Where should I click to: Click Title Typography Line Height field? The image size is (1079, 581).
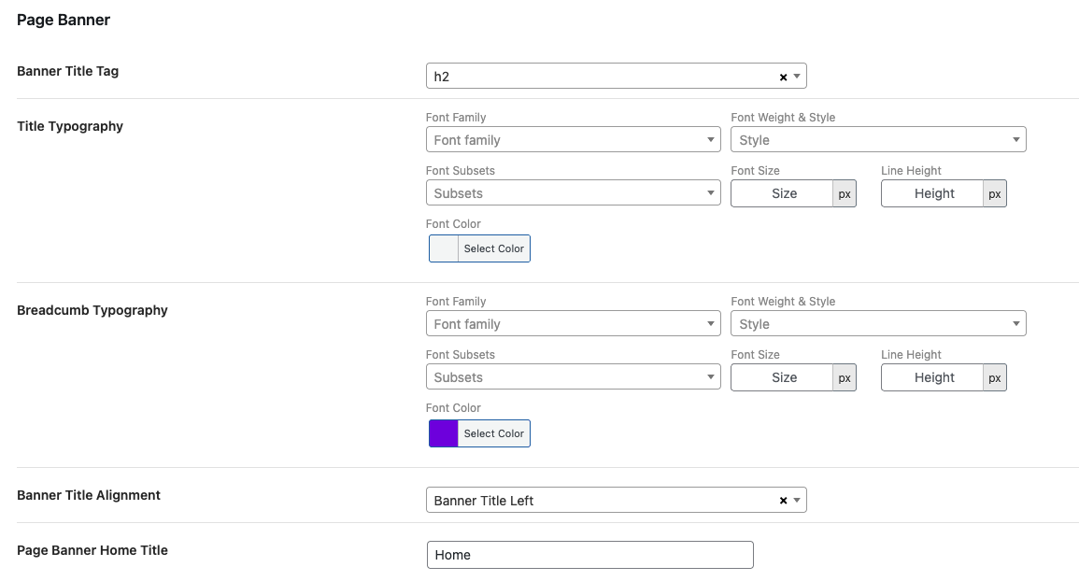point(933,193)
